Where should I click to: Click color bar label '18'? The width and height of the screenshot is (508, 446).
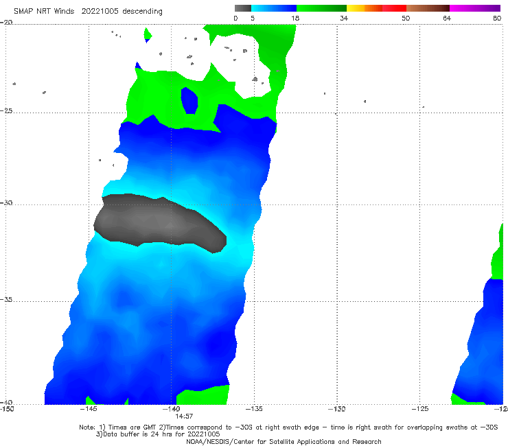click(x=295, y=18)
